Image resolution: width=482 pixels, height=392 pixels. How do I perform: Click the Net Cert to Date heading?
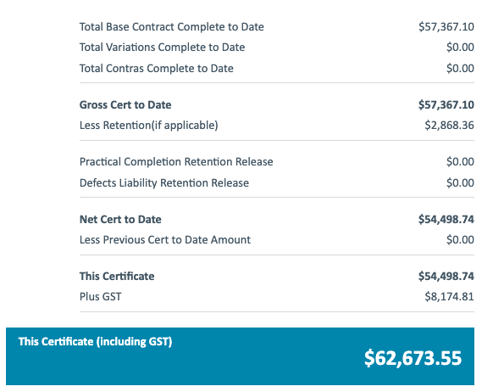coord(120,219)
